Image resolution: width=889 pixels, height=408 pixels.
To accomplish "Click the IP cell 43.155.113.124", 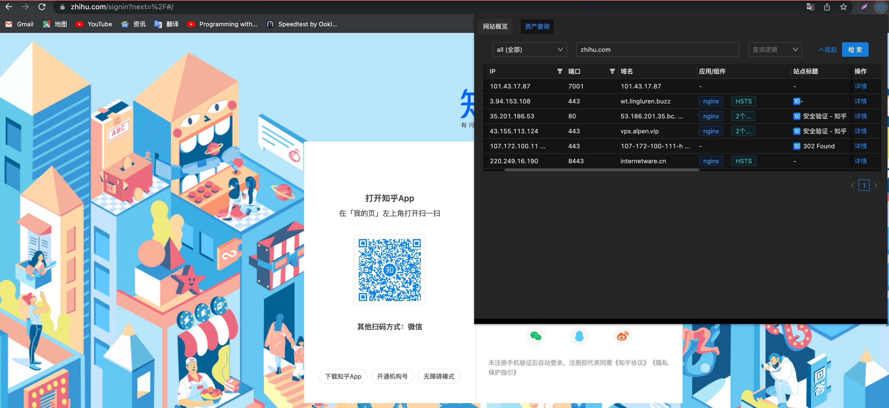I will (514, 131).
